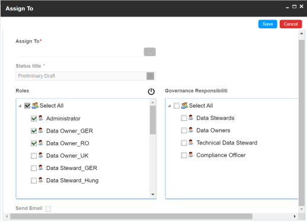This screenshot has height=222, width=307.
Task: Click the Roles list scrollbar thumb
Action: (x=153, y=120)
